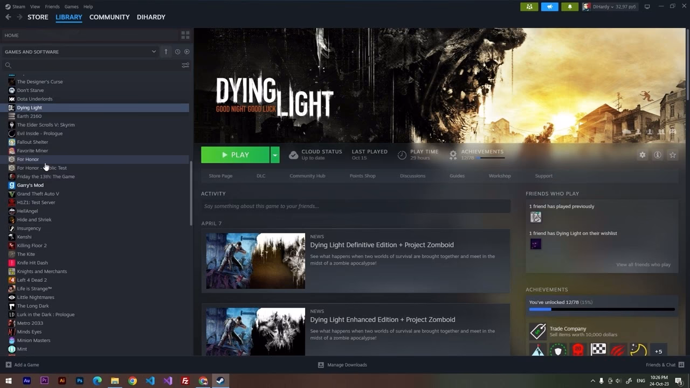Click the ready-to-play filter icon
Viewport: 690px width, 388px height.
[187, 52]
